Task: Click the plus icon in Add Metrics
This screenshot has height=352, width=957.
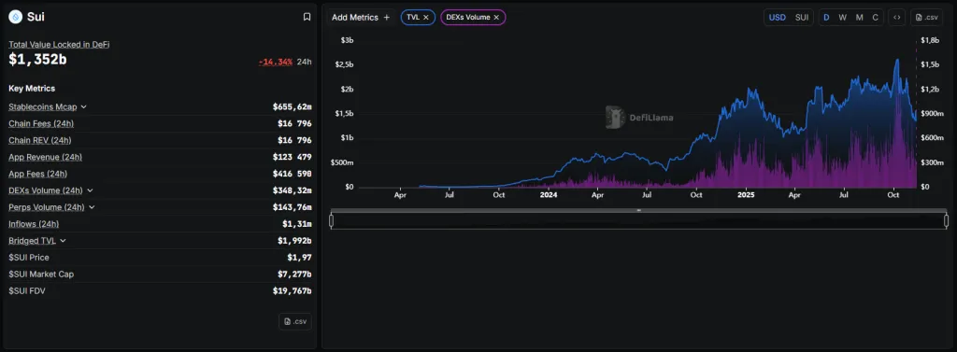Action: coord(386,18)
